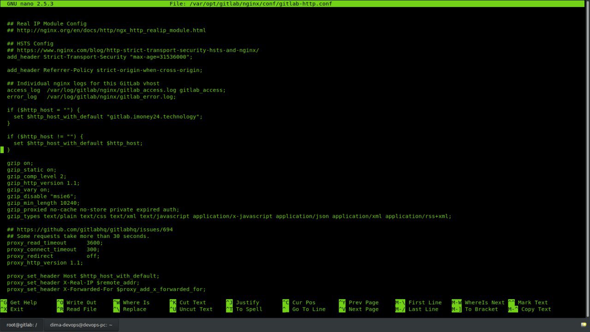Click the proxy_connect_timeout 300 line
This screenshot has width=590, height=332.
(x=53, y=249)
